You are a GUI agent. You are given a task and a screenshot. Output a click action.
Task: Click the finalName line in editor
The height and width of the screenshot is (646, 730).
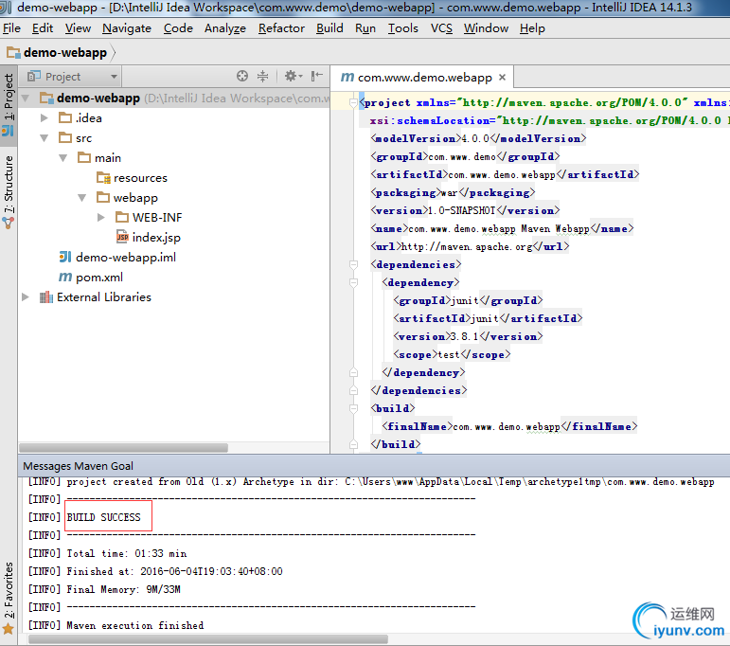509,426
